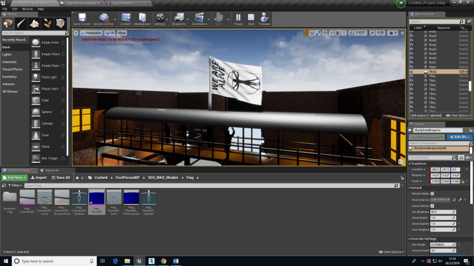Image resolution: width=474 pixels, height=266 pixels.
Task: Click Import button in Content Browser
Action: tap(39, 178)
